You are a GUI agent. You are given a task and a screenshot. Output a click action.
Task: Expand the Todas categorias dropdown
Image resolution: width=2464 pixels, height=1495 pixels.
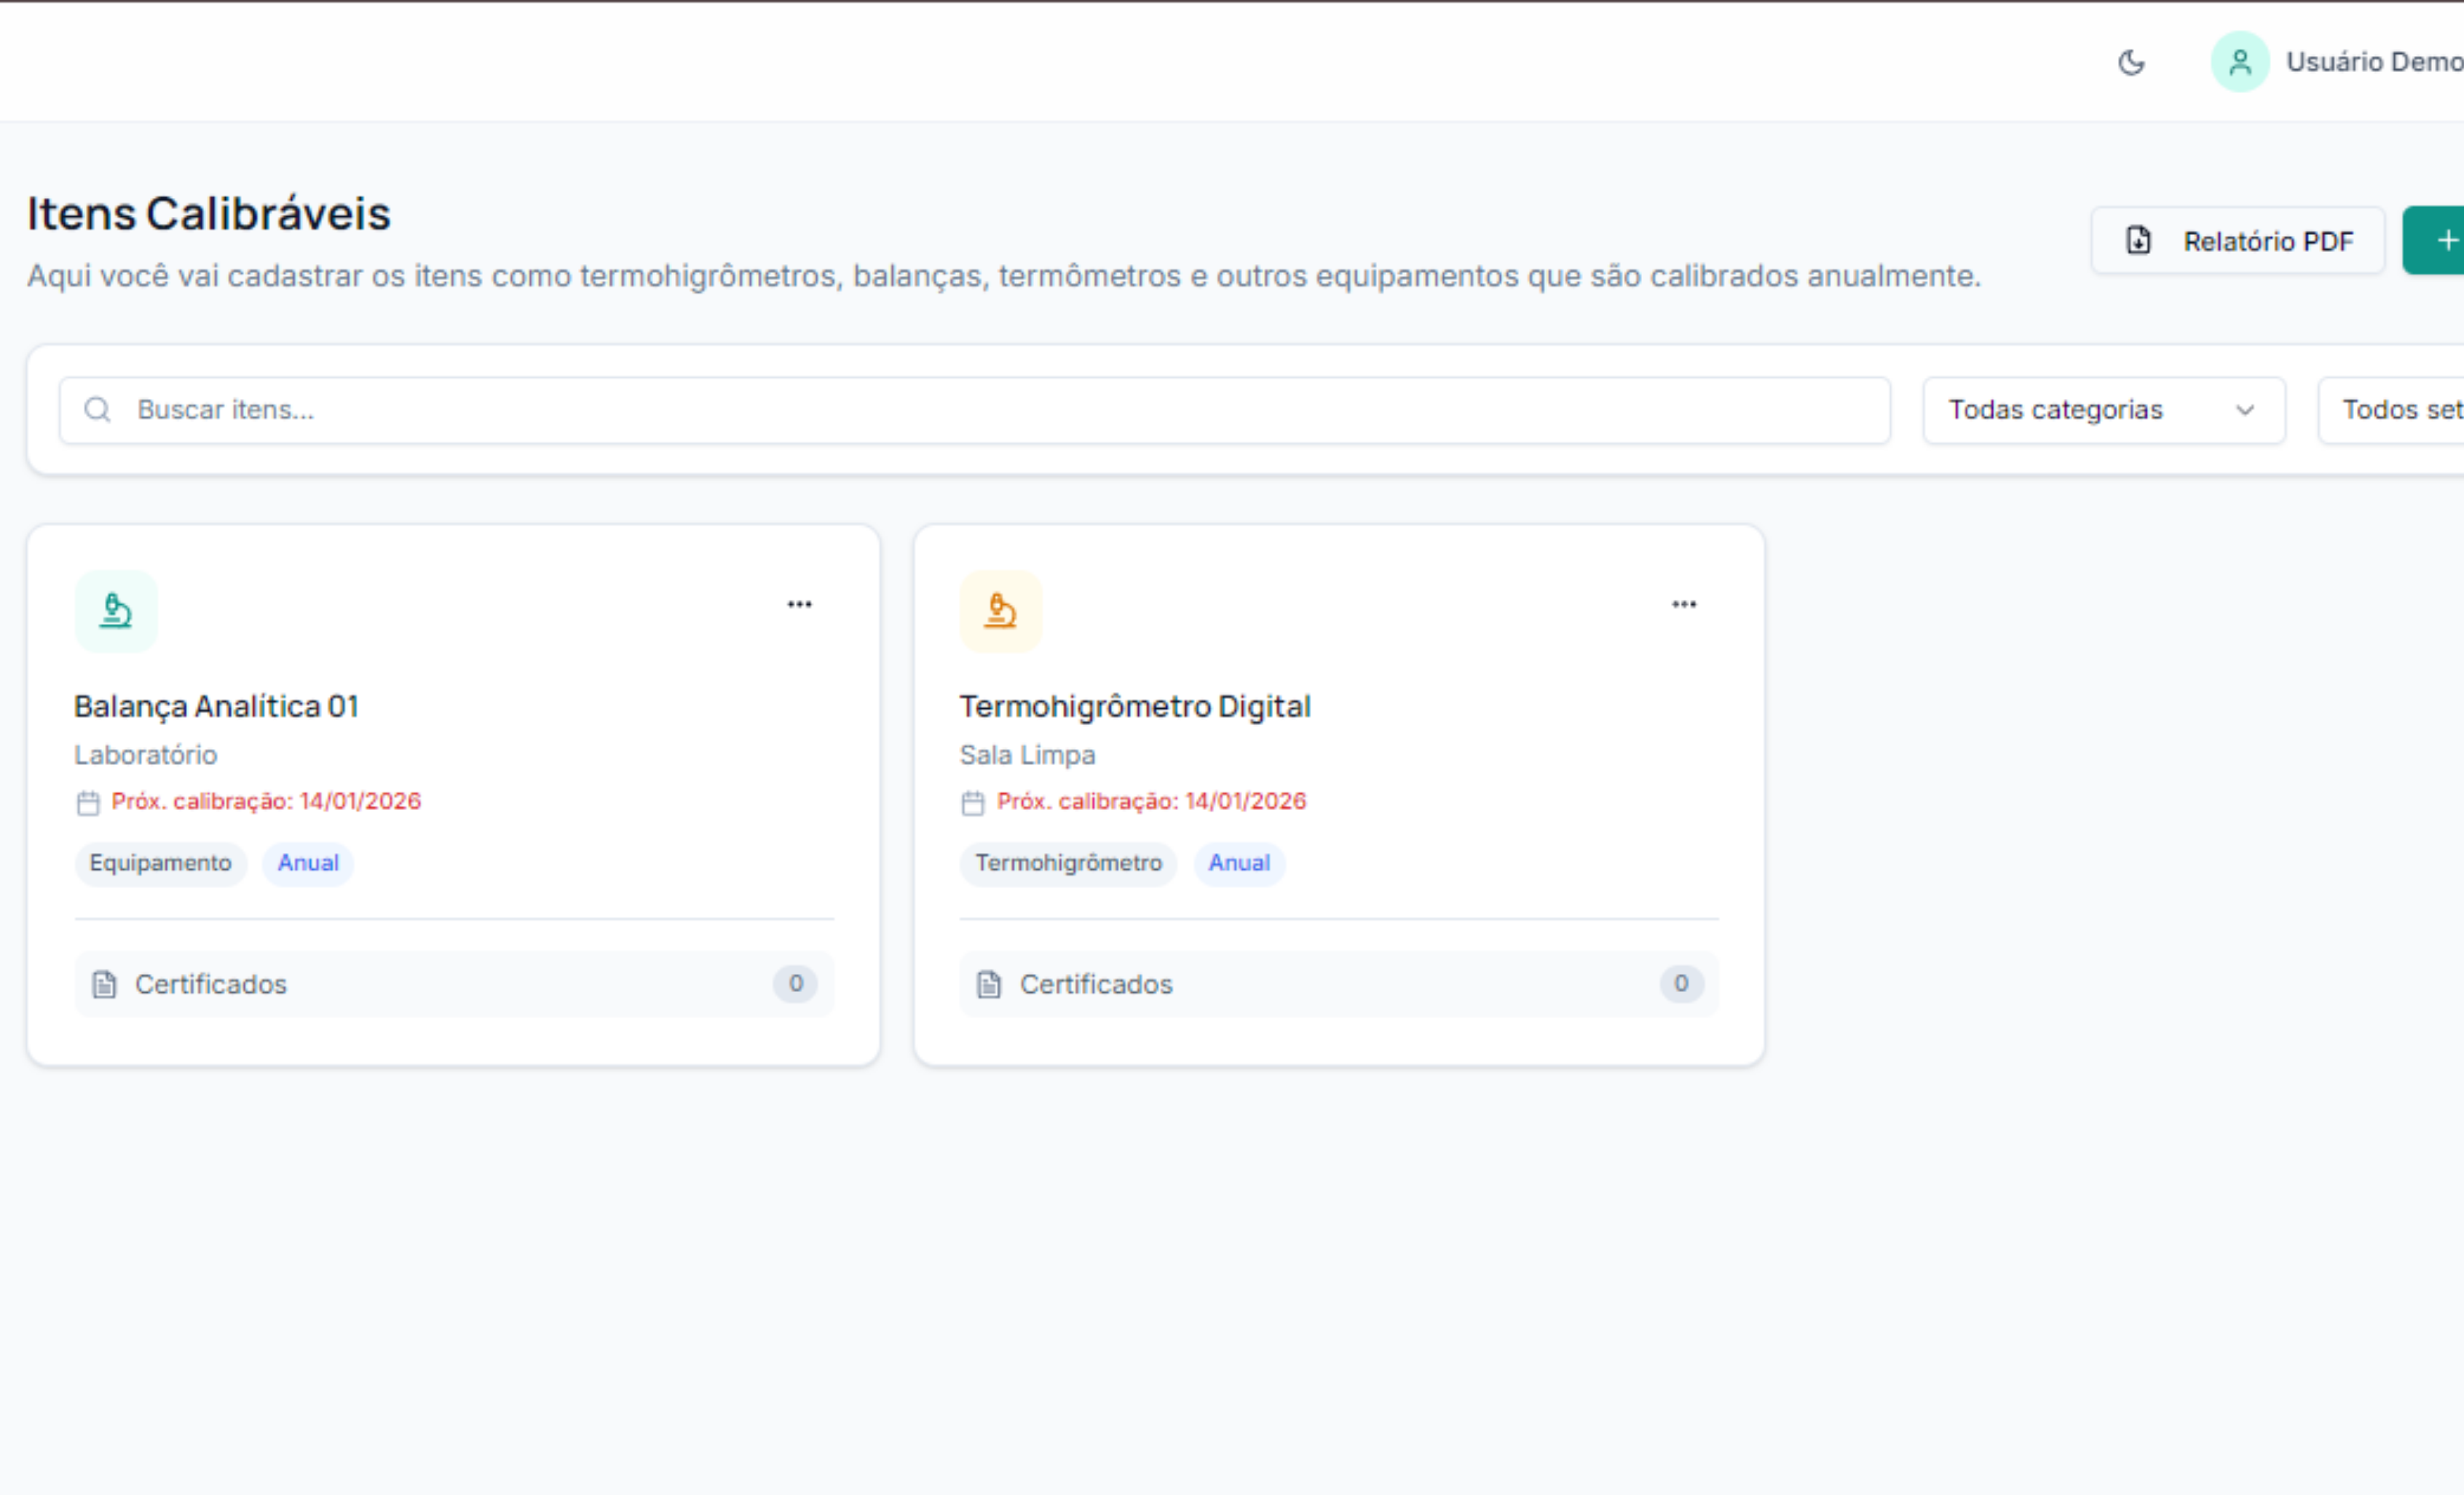[2103, 410]
